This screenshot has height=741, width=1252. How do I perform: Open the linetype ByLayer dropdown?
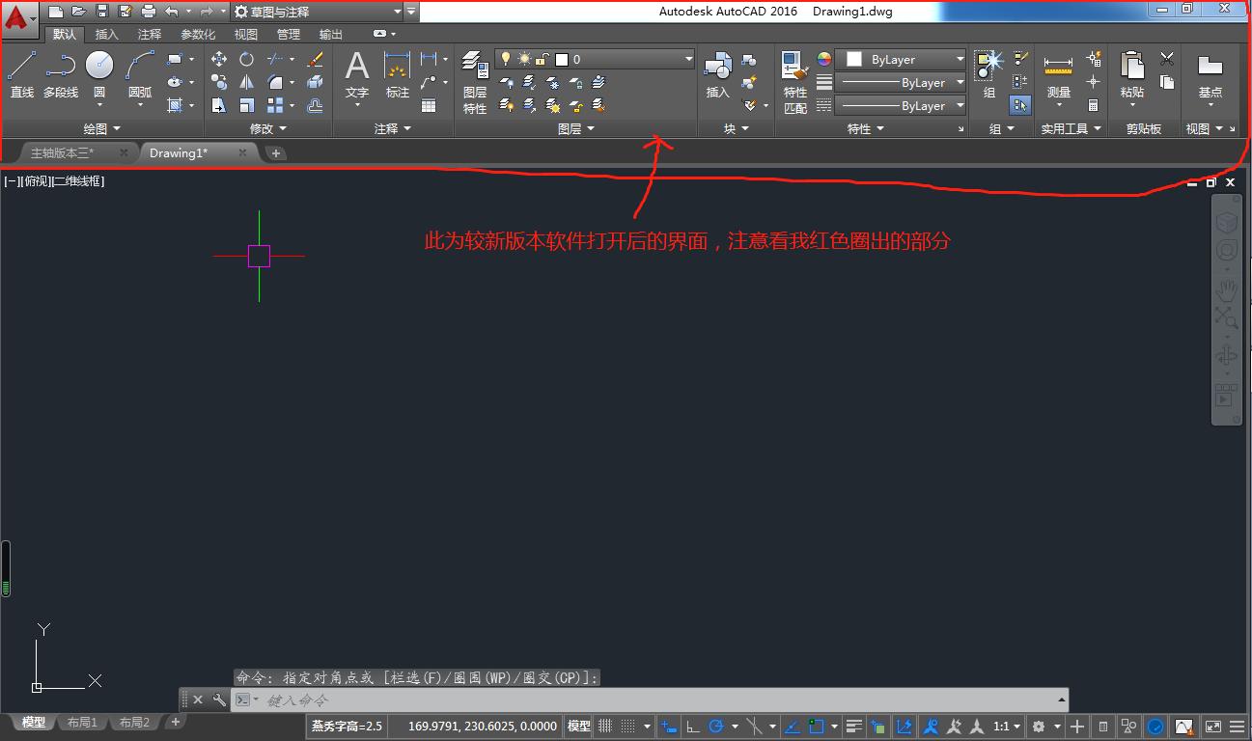[901, 106]
